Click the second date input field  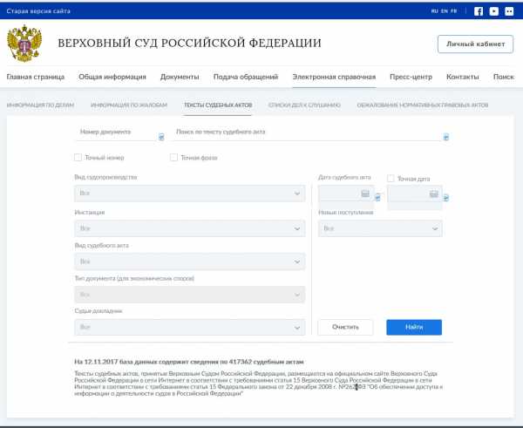tap(415, 194)
